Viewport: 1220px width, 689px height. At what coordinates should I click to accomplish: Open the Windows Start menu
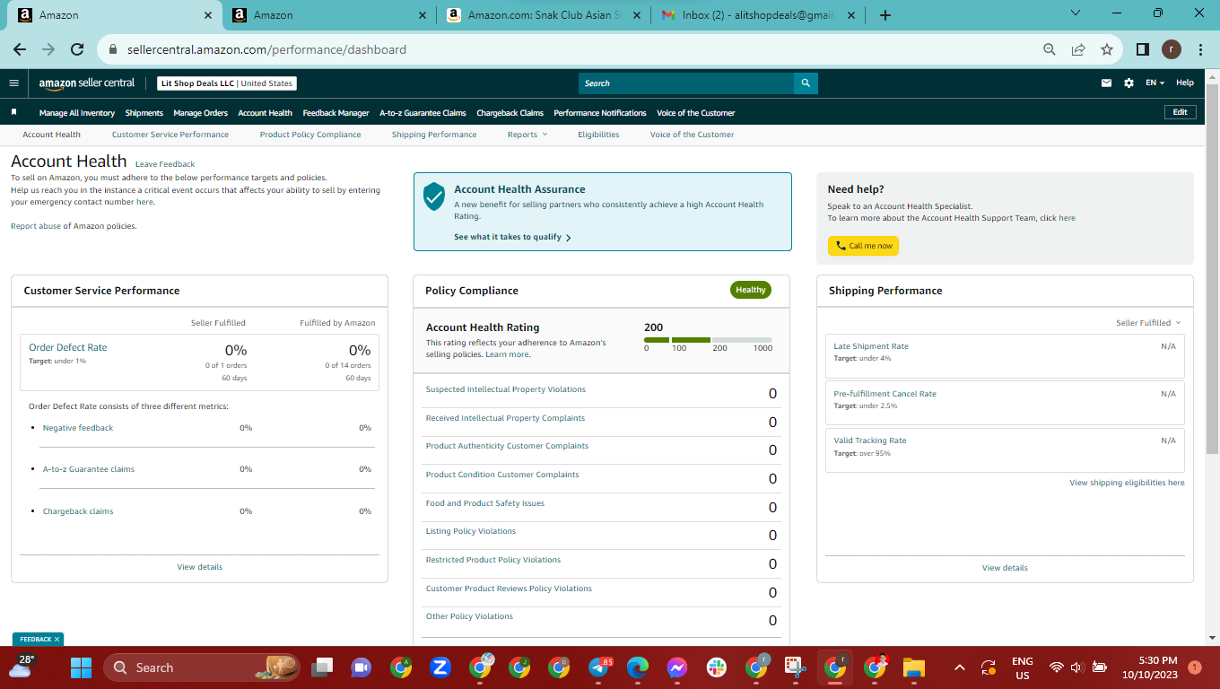coord(82,667)
